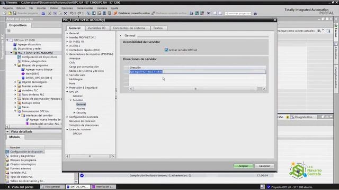Screen dimensions: 339x190
Task: Click the project search binoculars icon
Action: click(x=255, y=13)
